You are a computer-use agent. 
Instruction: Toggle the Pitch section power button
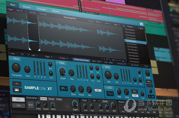coord(11,58)
